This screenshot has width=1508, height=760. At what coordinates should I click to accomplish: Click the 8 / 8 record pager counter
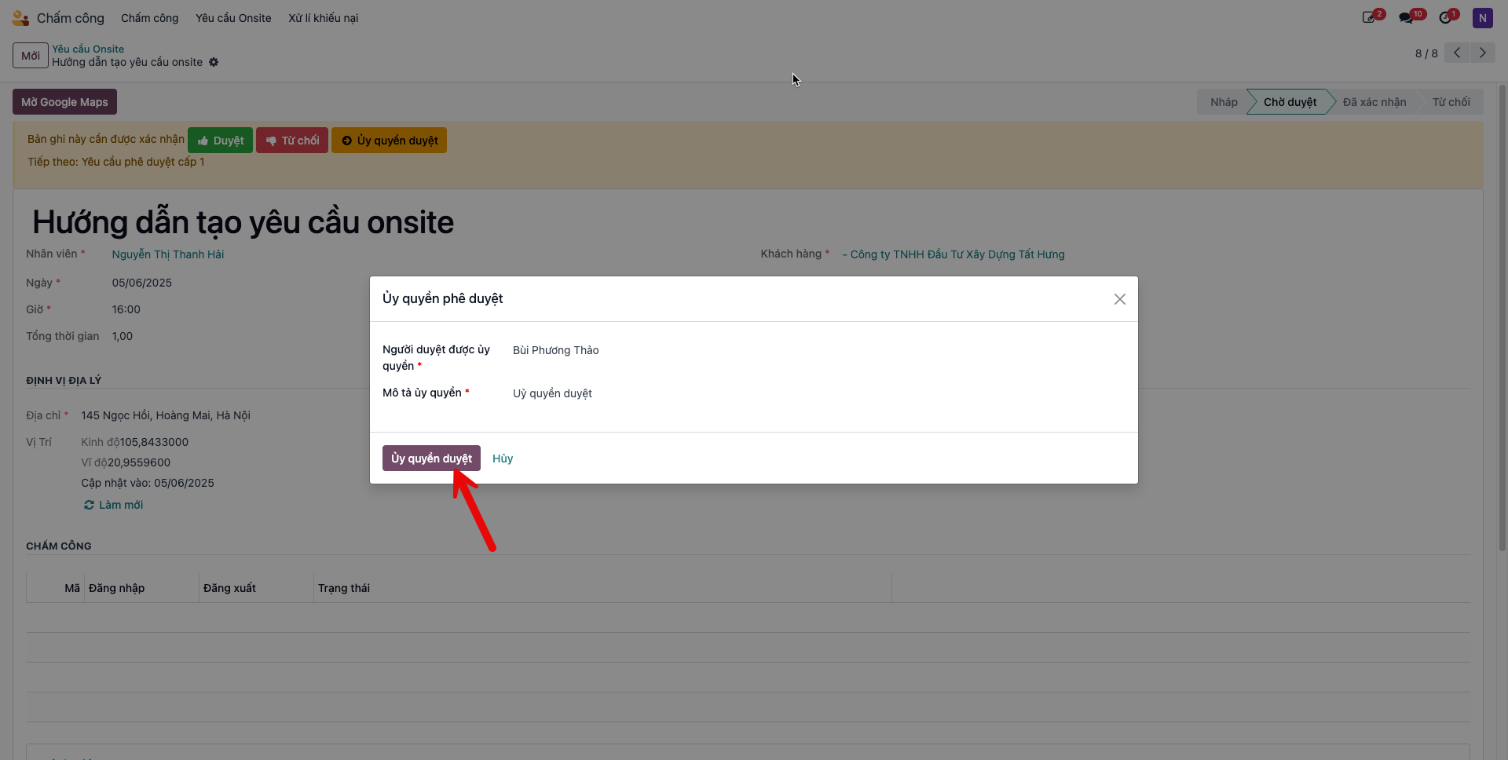(1426, 53)
